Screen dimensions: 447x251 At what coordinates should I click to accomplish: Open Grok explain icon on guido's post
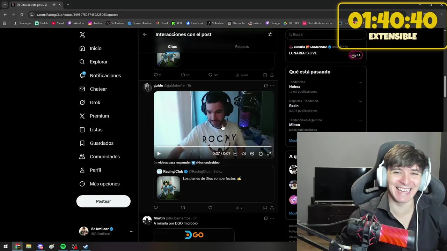tap(266, 85)
